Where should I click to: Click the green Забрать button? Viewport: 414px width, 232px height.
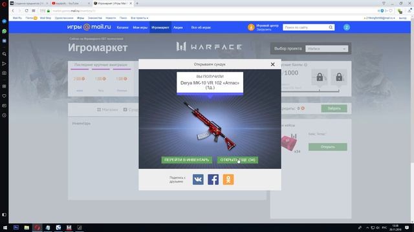pyautogui.click(x=334, y=108)
